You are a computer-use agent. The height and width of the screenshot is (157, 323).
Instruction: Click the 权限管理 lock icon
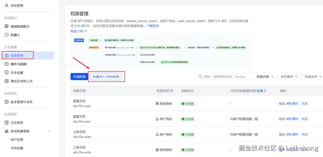pos(7,56)
